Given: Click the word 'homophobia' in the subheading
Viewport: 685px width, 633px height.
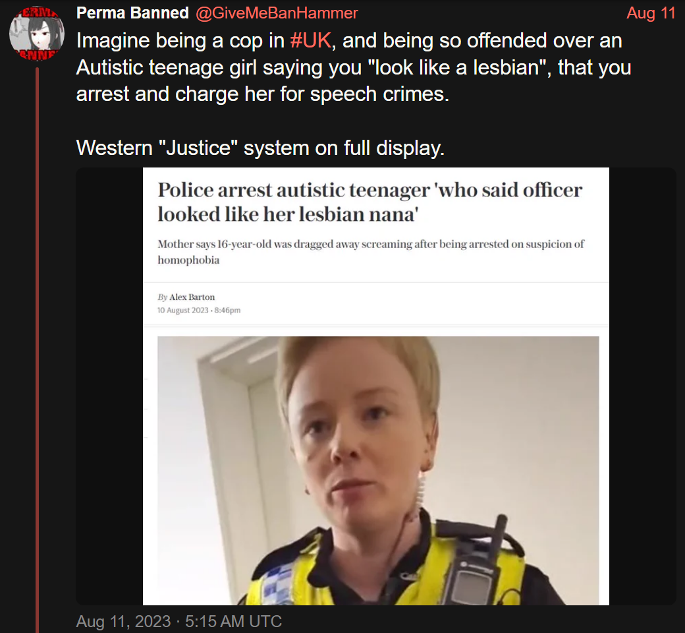Looking at the screenshot, I should (x=188, y=260).
